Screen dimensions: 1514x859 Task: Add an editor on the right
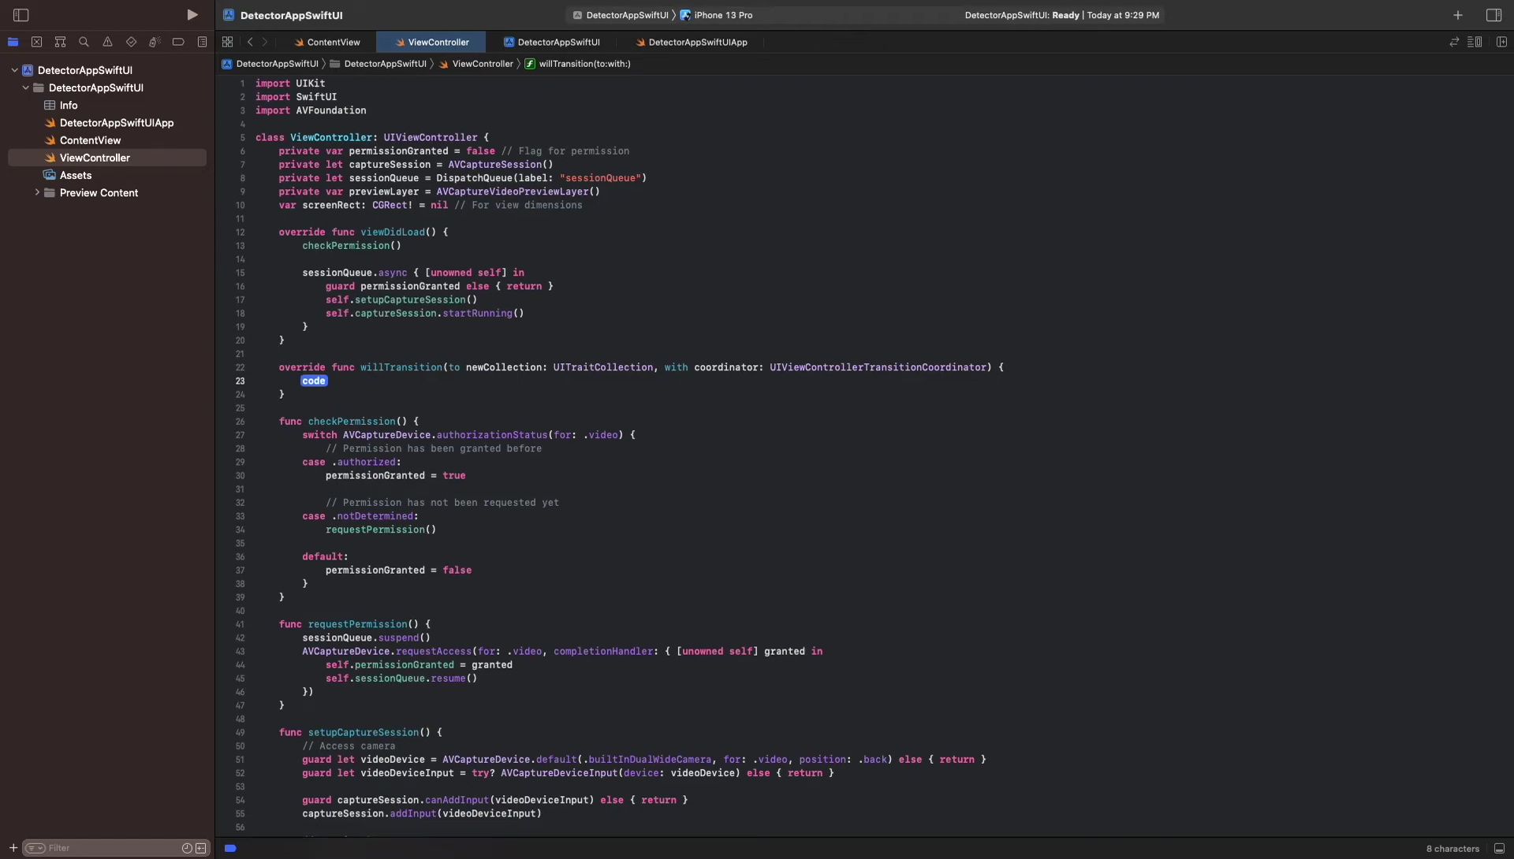click(x=1501, y=42)
